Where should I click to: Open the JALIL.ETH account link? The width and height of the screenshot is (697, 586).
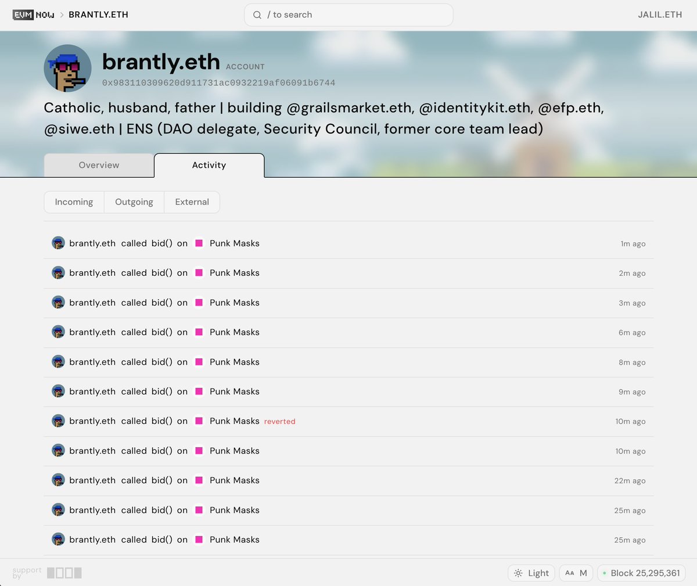coord(660,15)
